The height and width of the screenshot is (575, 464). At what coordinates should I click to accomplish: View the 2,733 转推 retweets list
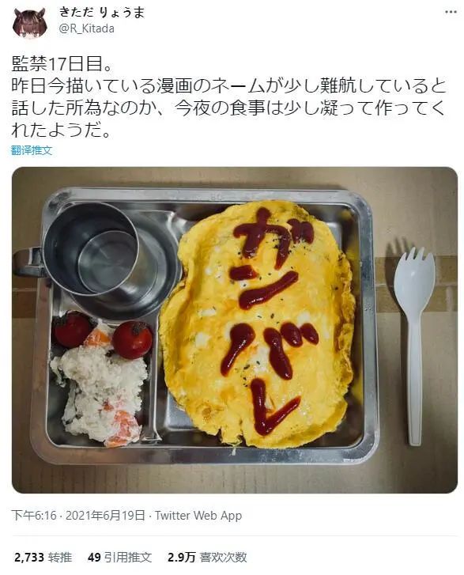[43, 558]
